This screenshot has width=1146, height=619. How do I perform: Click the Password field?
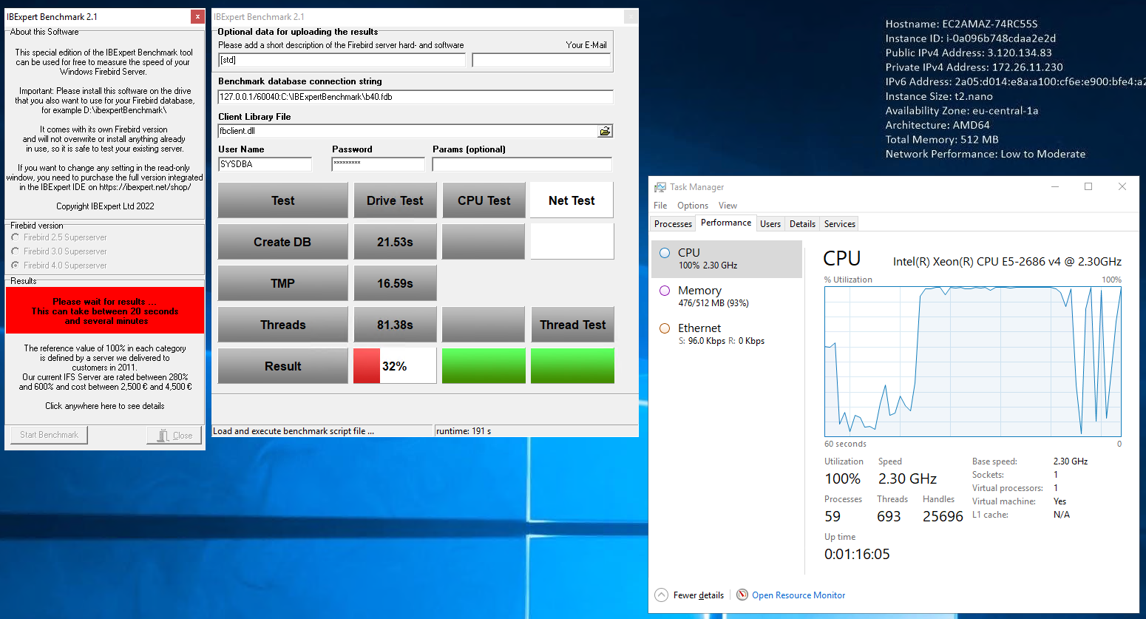pyautogui.click(x=378, y=164)
